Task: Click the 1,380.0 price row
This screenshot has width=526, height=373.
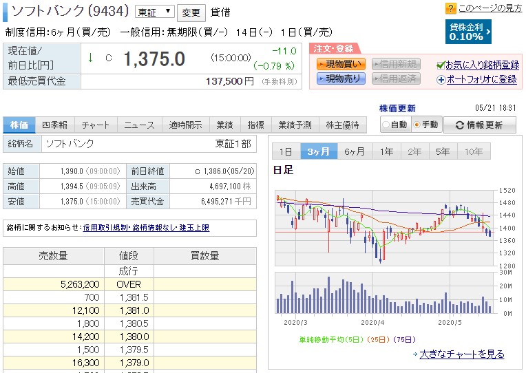Action: [x=129, y=337]
